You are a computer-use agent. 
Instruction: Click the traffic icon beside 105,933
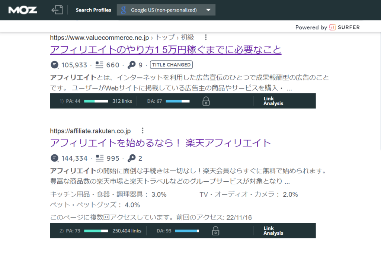54,65
